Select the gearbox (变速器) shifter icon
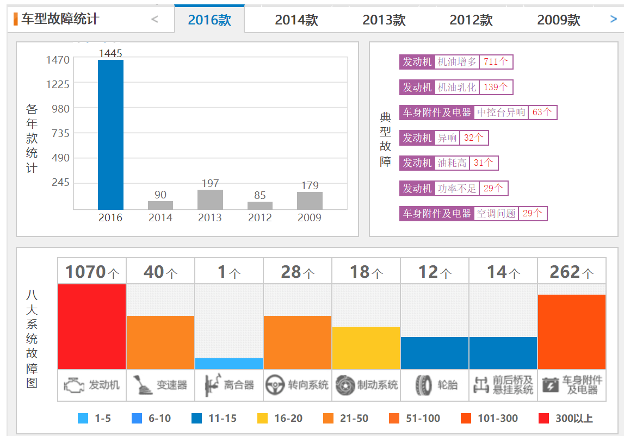The height and width of the screenshot is (436, 624). coord(142,385)
